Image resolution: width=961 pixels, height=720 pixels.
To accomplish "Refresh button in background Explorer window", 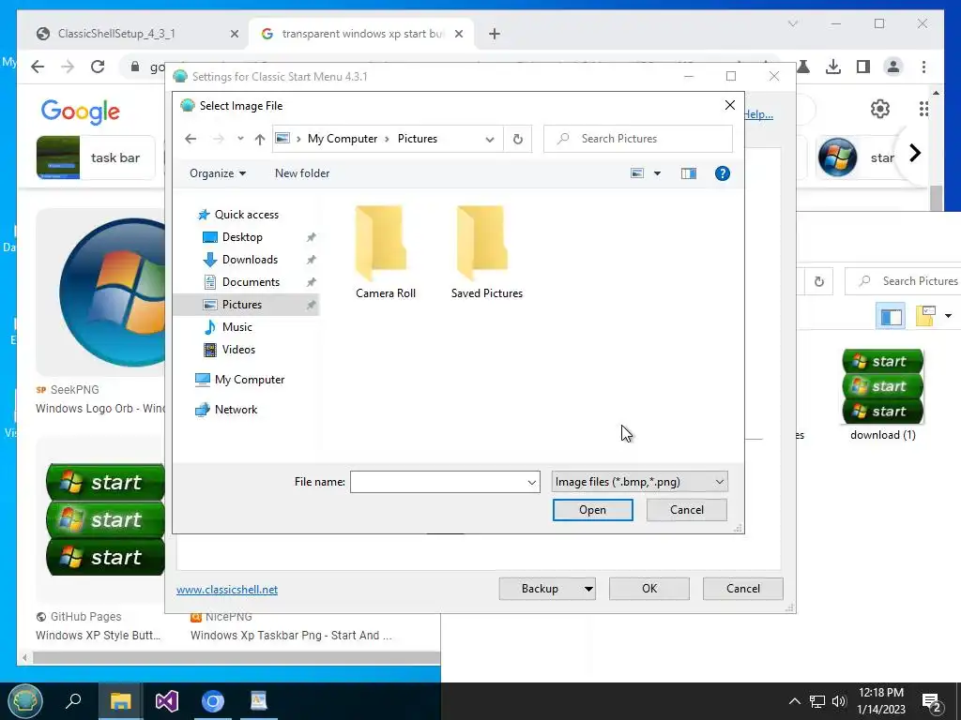I will click(x=818, y=281).
